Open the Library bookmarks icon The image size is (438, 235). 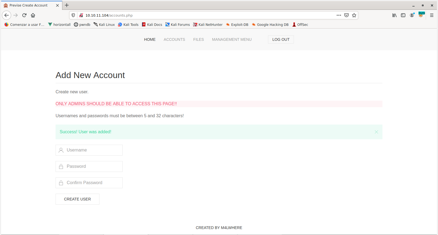click(x=394, y=15)
